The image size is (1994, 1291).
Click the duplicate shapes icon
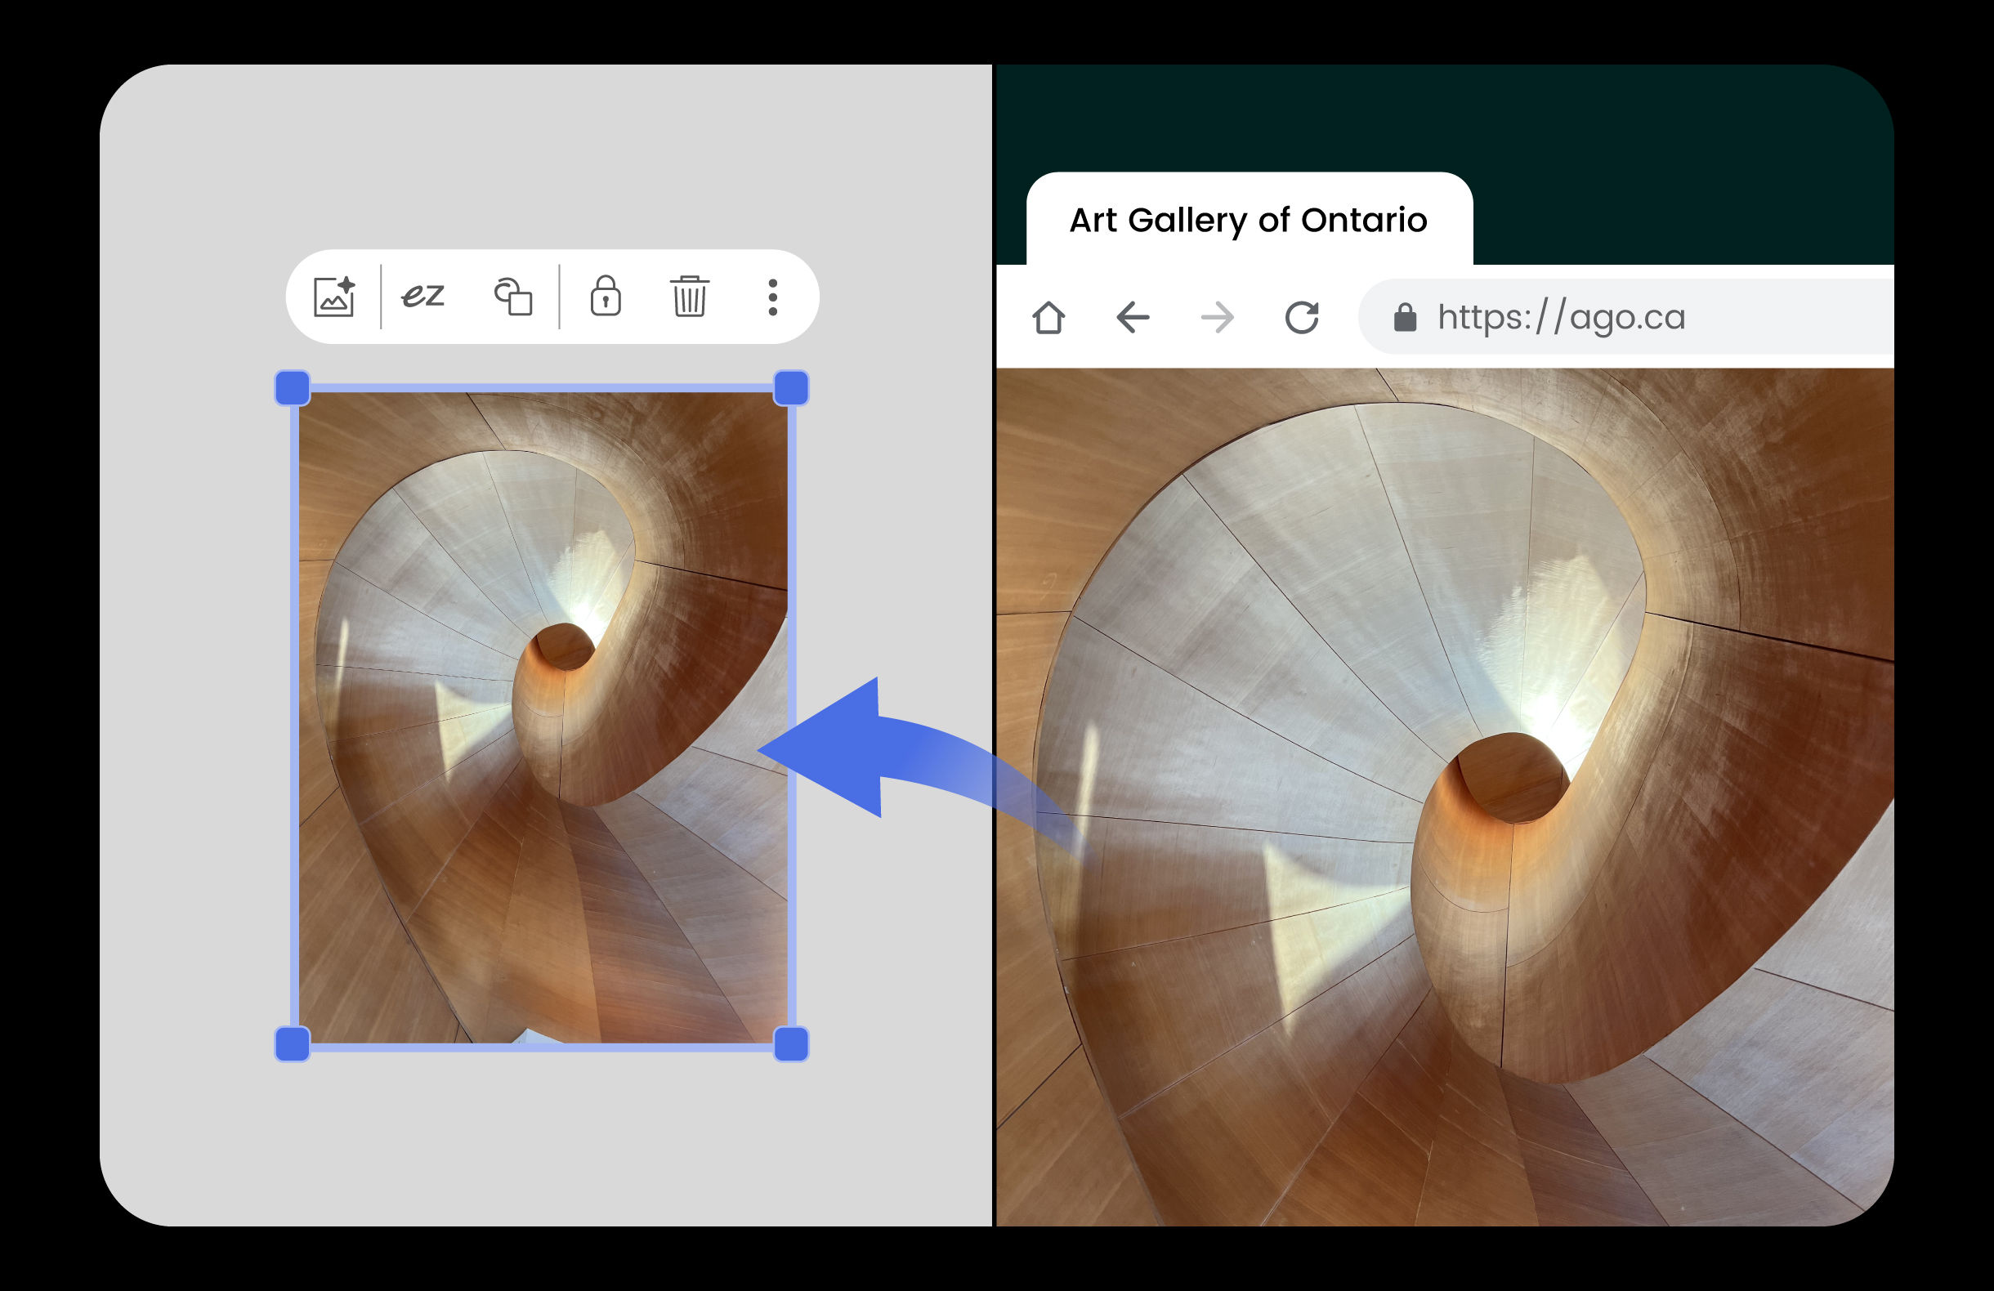pos(512,297)
